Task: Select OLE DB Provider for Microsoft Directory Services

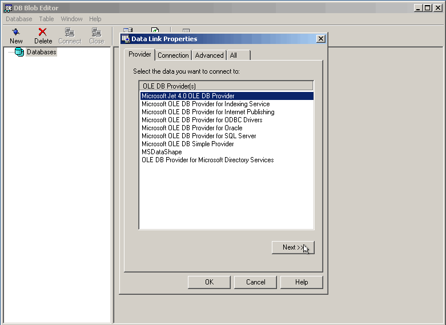Action: [208, 160]
